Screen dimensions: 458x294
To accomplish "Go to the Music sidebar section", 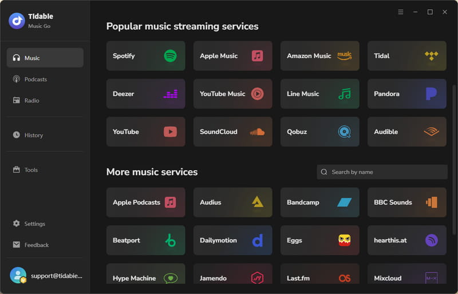I will click(x=45, y=58).
